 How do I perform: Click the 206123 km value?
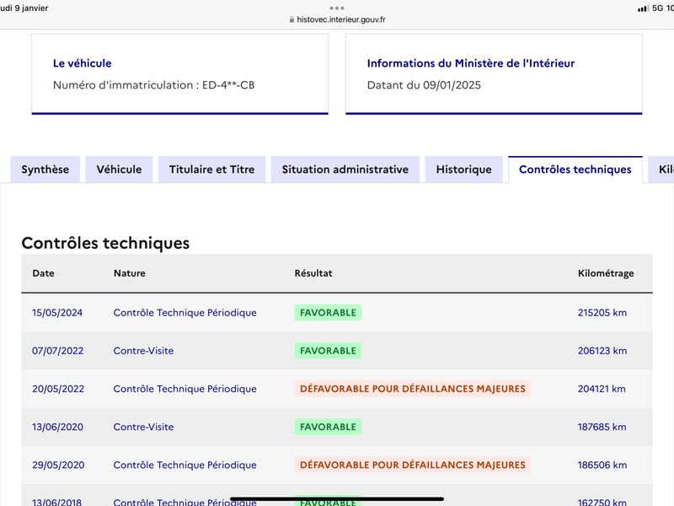(x=602, y=351)
